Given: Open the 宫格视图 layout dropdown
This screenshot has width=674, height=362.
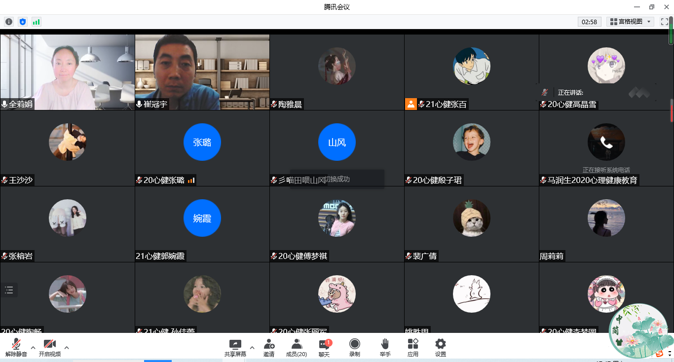Looking at the screenshot, I should (x=630, y=22).
